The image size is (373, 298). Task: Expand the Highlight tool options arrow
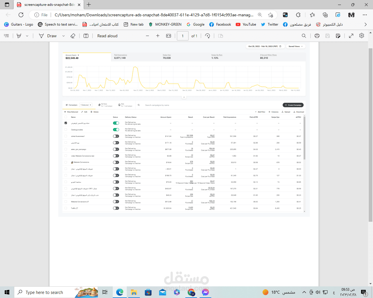[x=27, y=36]
